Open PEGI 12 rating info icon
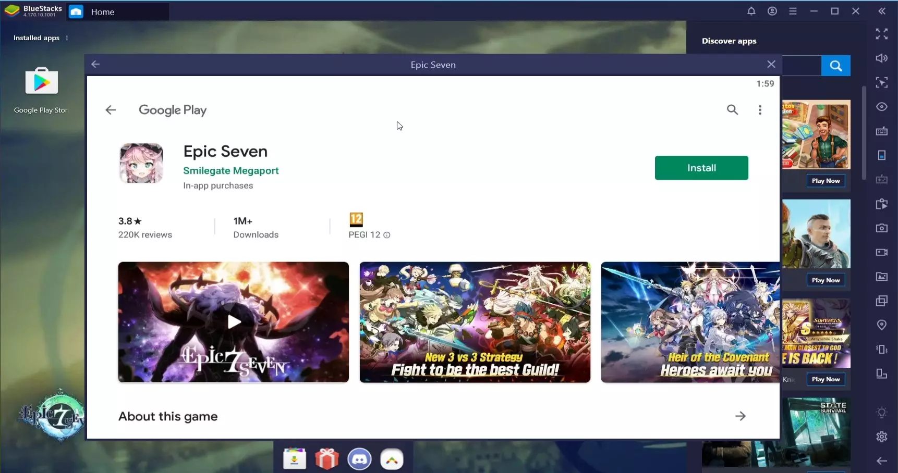 pos(387,235)
